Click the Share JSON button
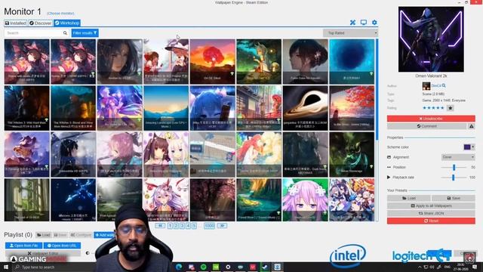This screenshot has height=272, width=483. pyautogui.click(x=431, y=213)
